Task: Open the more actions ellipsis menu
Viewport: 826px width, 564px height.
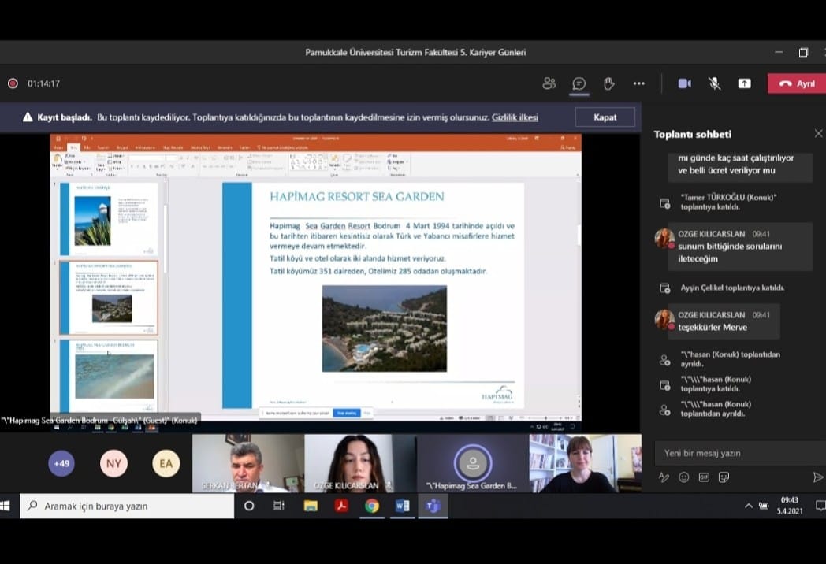Action: pos(639,83)
